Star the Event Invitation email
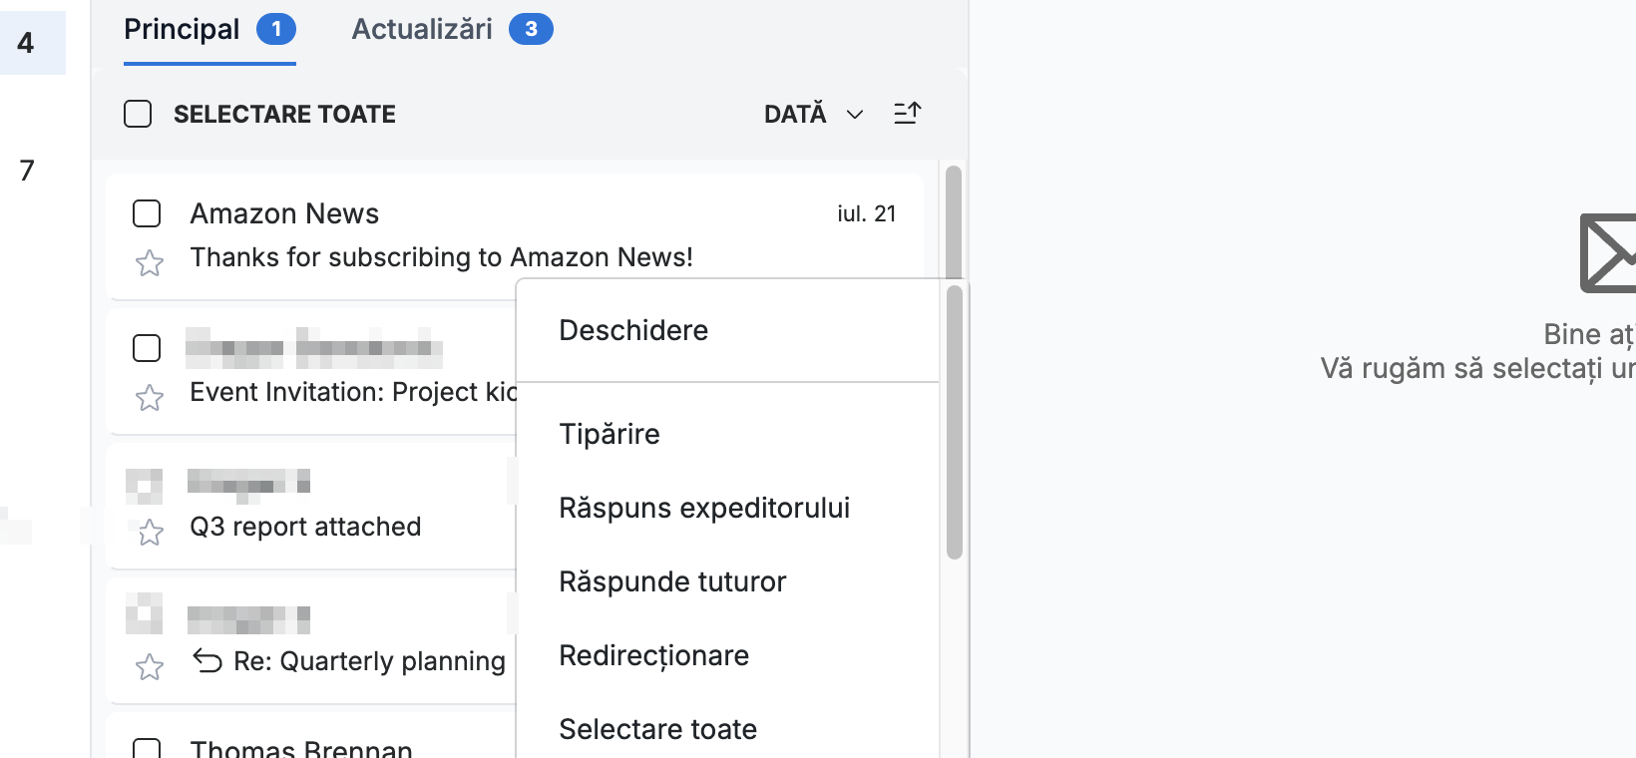 click(x=150, y=398)
